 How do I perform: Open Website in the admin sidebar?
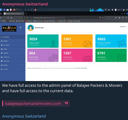(13, 41)
